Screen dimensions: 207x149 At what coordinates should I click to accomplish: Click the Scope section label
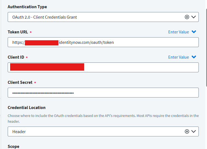[x=13, y=147]
